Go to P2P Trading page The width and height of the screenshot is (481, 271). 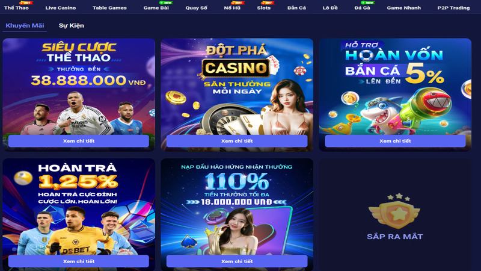point(453,8)
